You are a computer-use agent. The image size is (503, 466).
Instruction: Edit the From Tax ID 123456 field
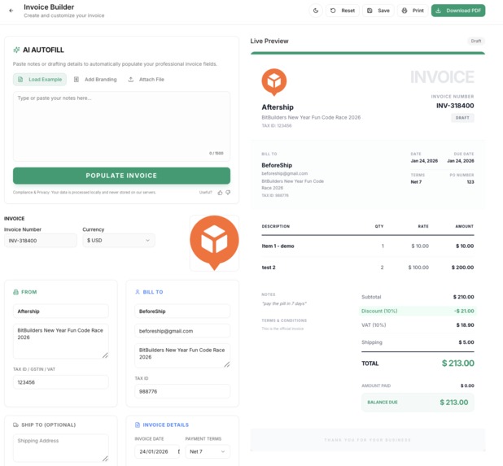click(61, 382)
